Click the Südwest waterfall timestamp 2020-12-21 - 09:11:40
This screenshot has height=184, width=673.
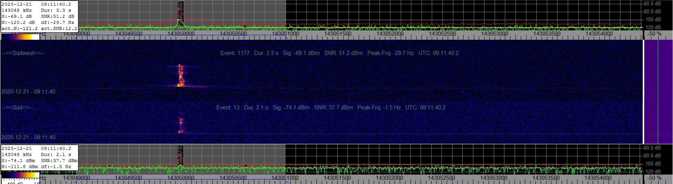click(x=28, y=92)
